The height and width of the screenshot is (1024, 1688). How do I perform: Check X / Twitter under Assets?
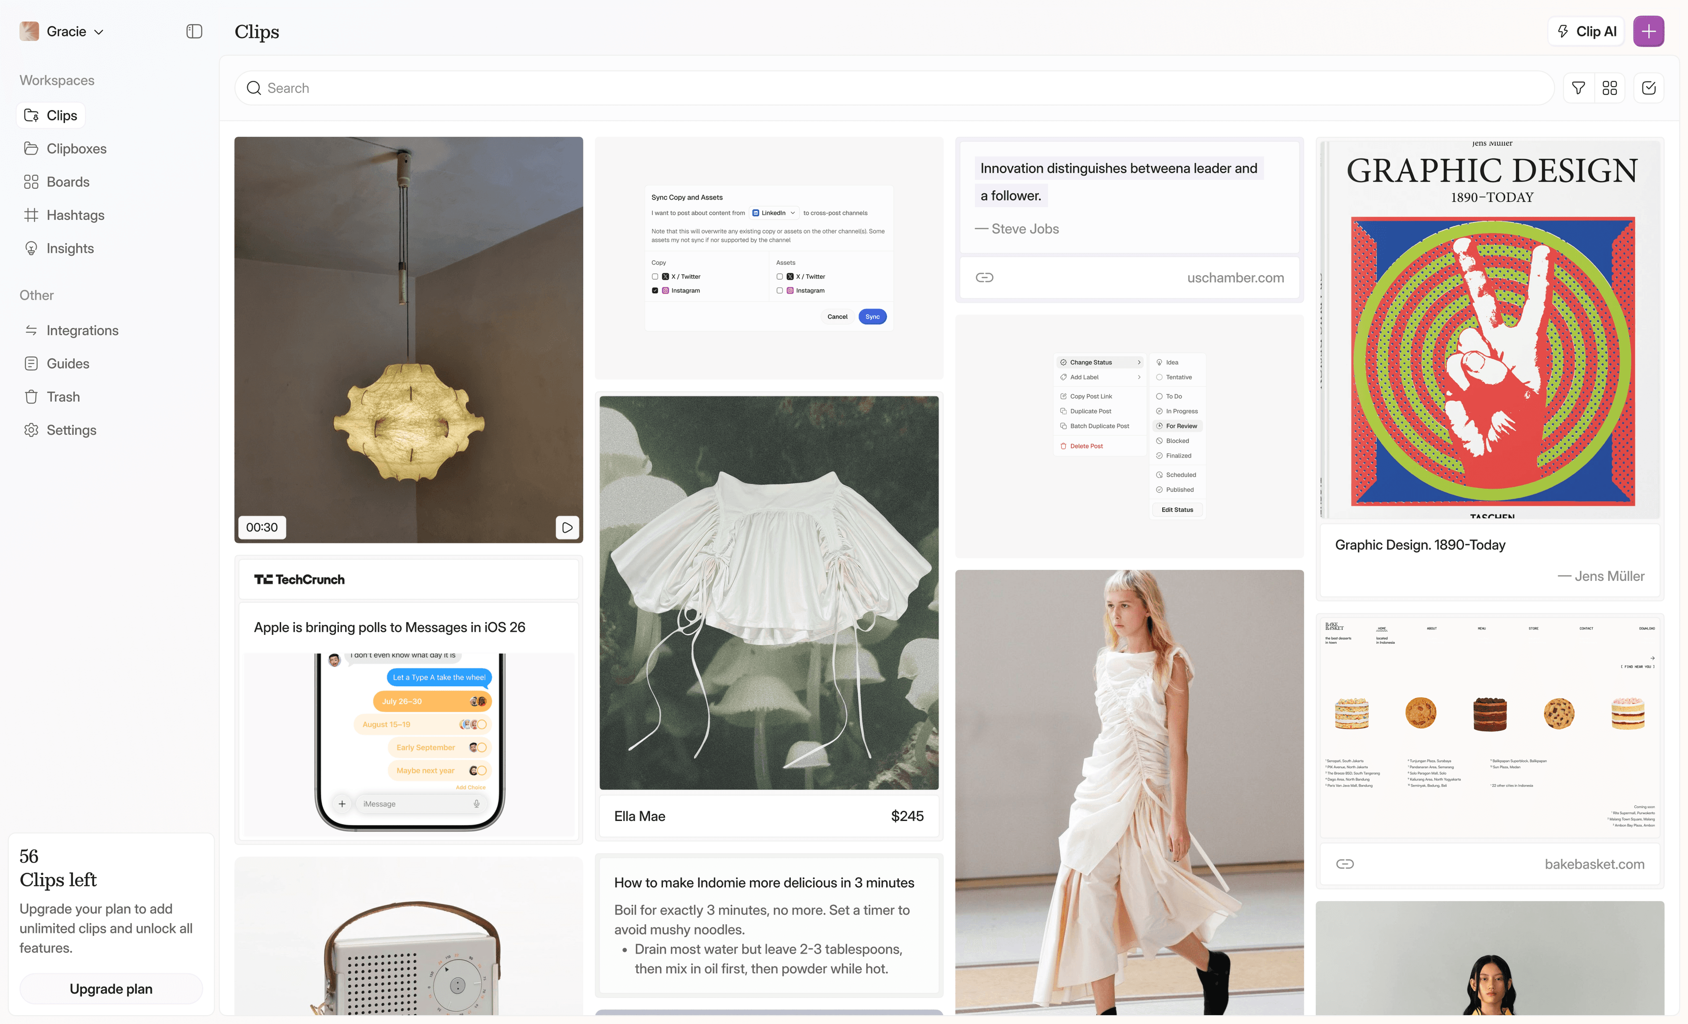coord(780,276)
